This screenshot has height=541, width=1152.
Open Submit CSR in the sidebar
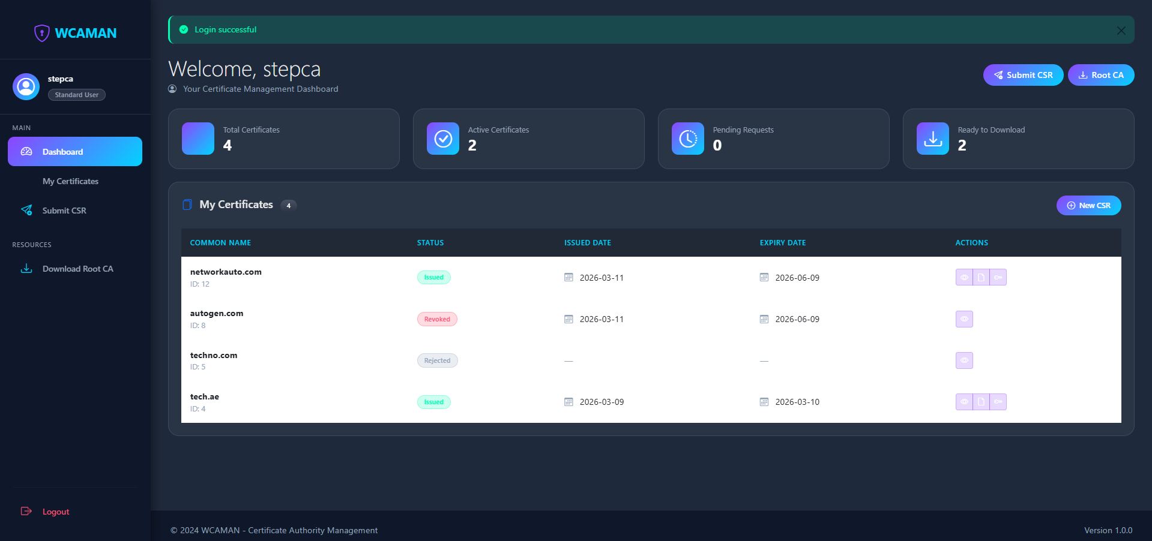pyautogui.click(x=75, y=211)
